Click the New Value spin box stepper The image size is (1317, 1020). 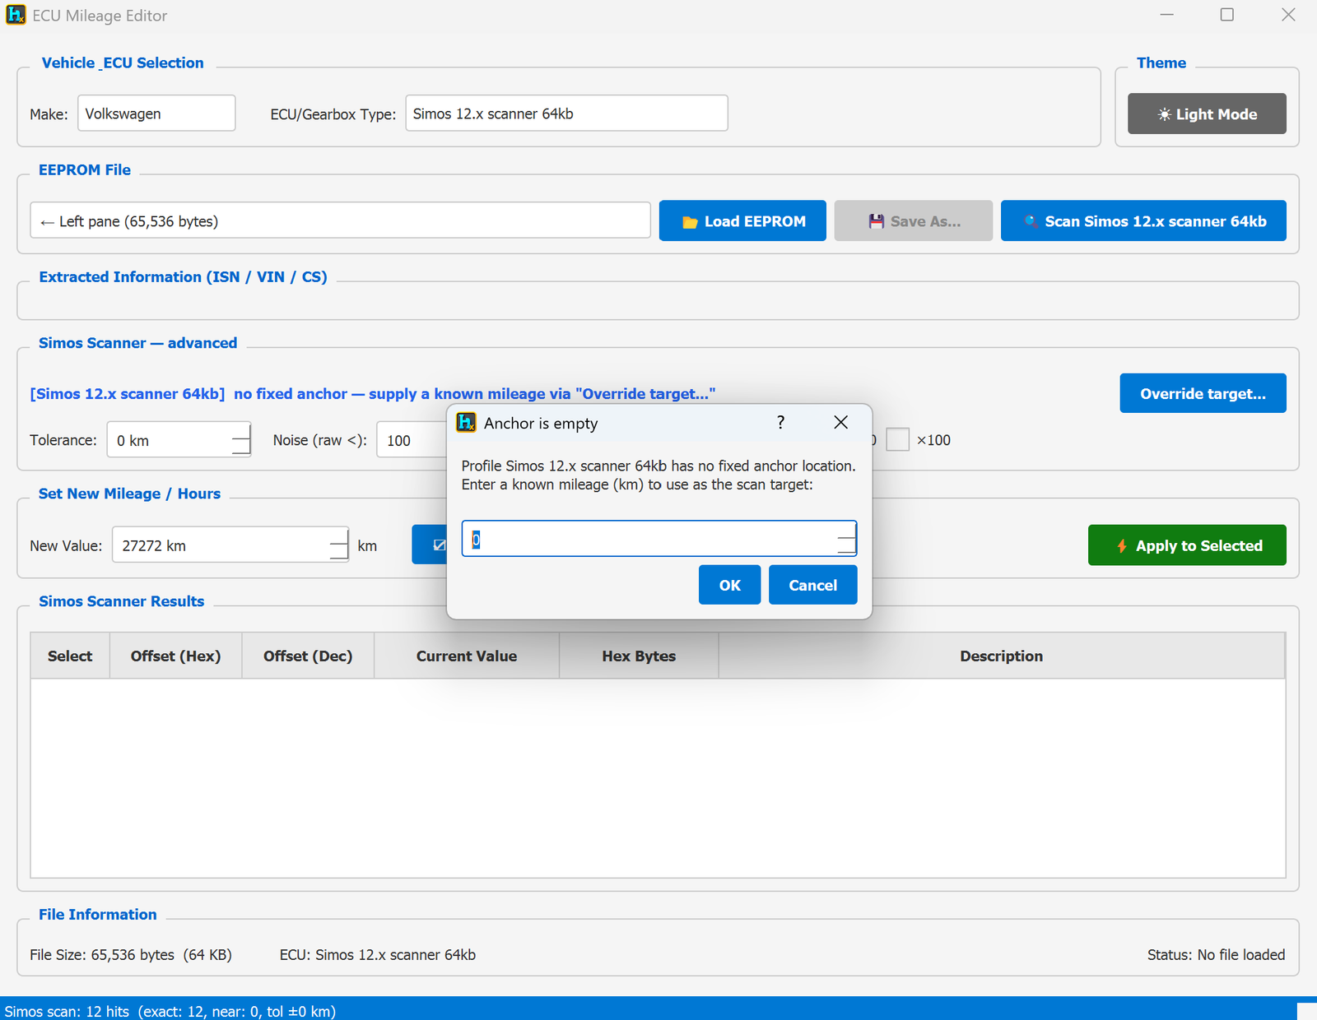pos(338,545)
